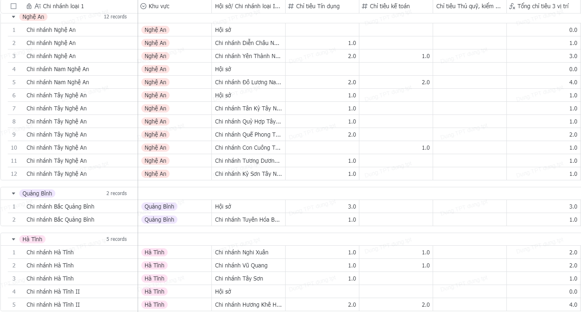The image size is (581, 312).
Task: Click row number 12 in Nghệ An group
Action: [14, 174]
